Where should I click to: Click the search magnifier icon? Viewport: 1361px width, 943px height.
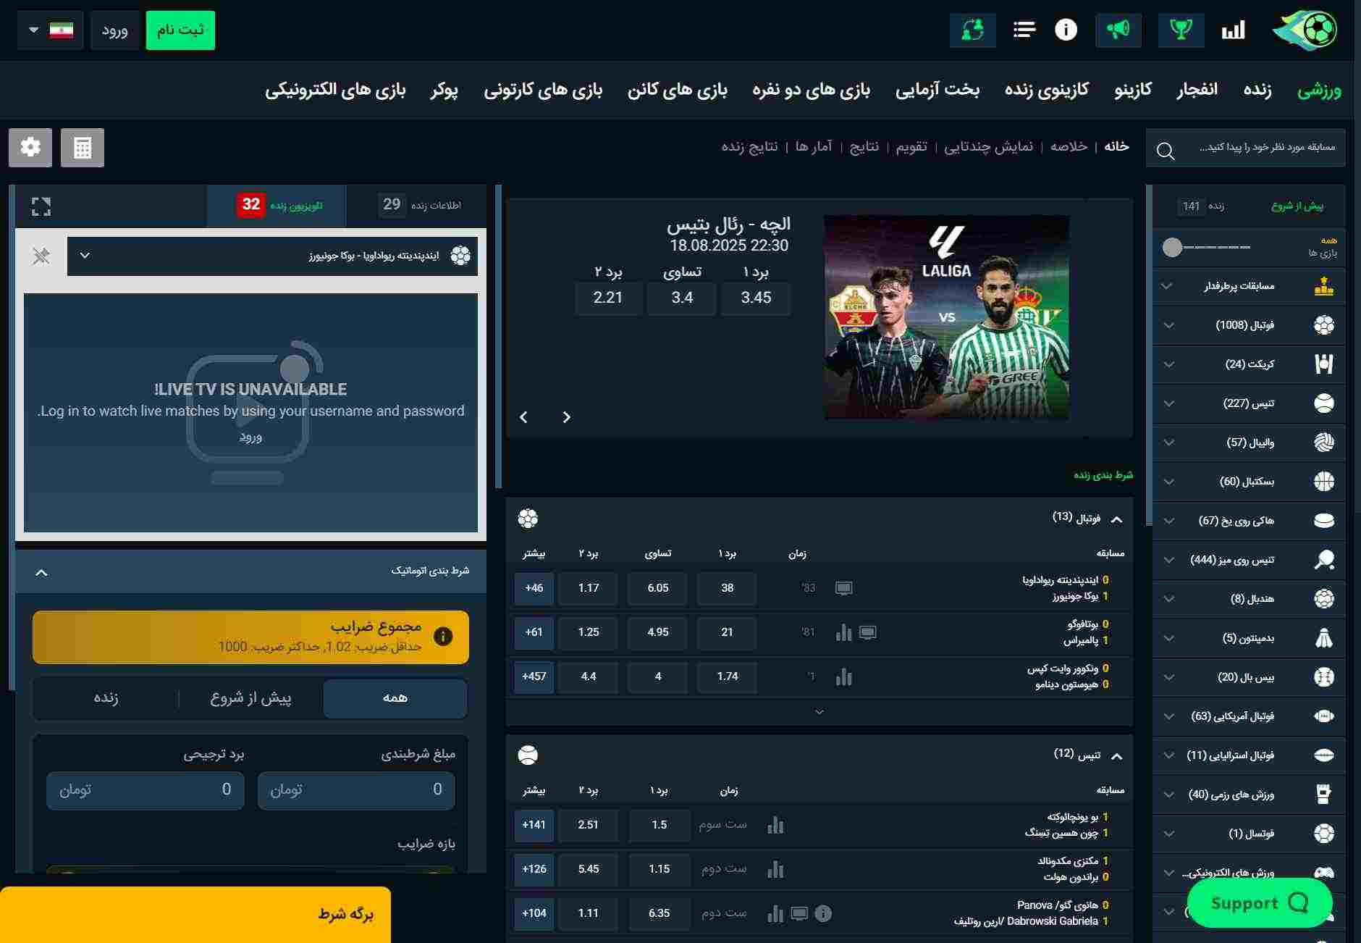click(x=1166, y=151)
